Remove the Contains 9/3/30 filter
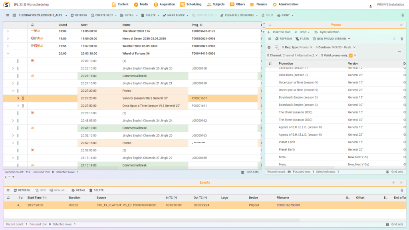This screenshot has width=409, height=230. 354,48
